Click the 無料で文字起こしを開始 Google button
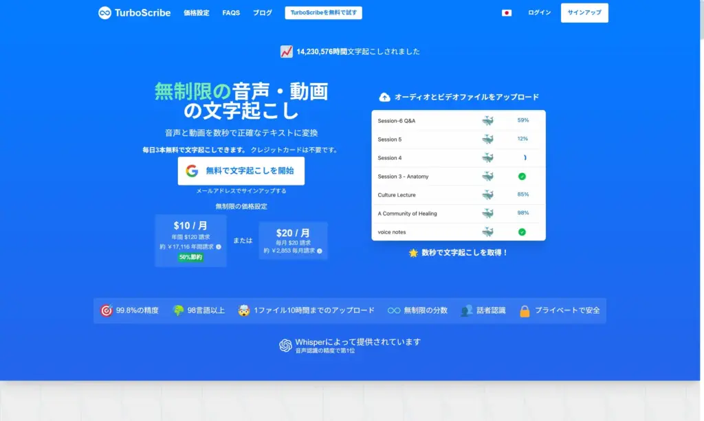The image size is (704, 421). tap(241, 171)
